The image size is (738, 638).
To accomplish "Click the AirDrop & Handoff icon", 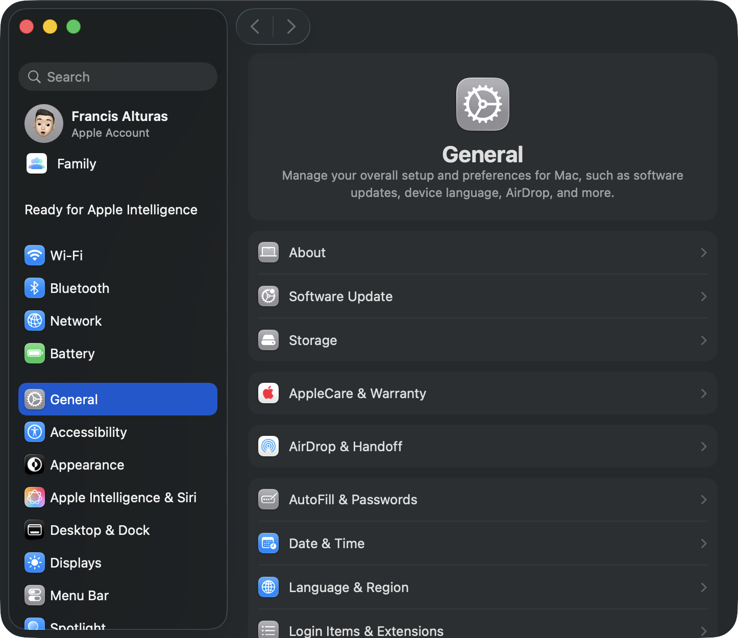I will pos(268,447).
